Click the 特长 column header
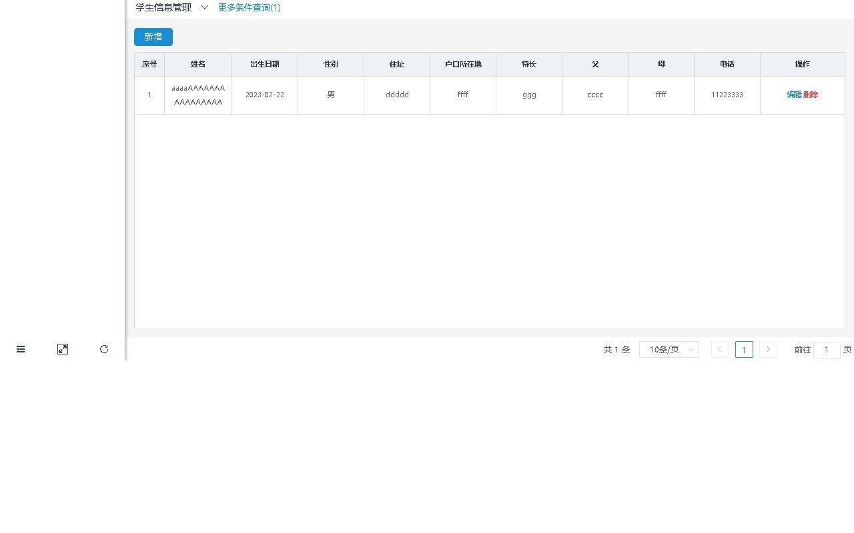854x533 pixels. 529,65
